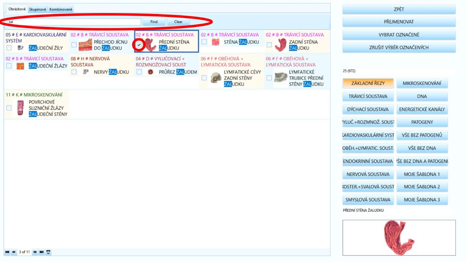Image resolution: width=467 pixels, height=262 pixels.
Task: Check the ŽALUDEČNÍ ŽÍLY checkbox
Action: coord(9,48)
